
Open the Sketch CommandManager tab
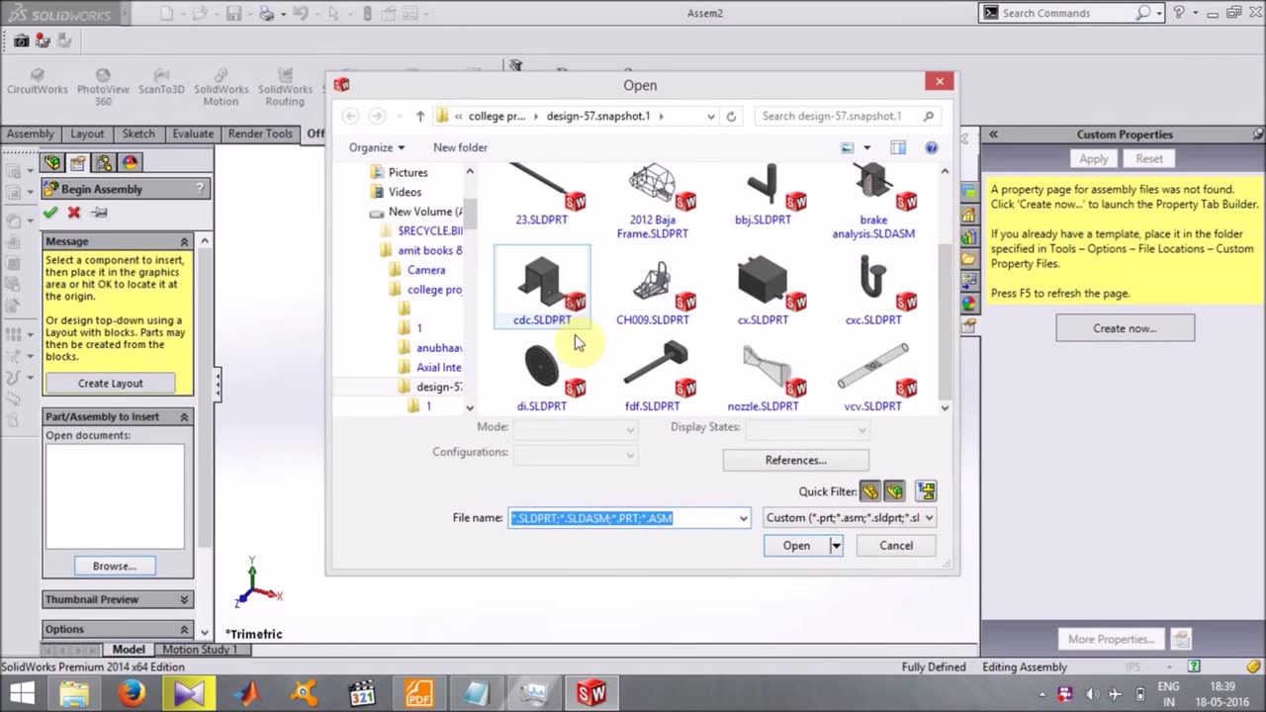pos(138,133)
